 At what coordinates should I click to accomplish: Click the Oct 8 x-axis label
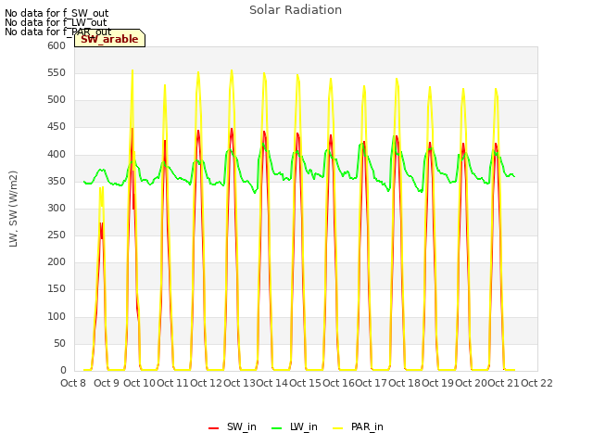pos(73,383)
